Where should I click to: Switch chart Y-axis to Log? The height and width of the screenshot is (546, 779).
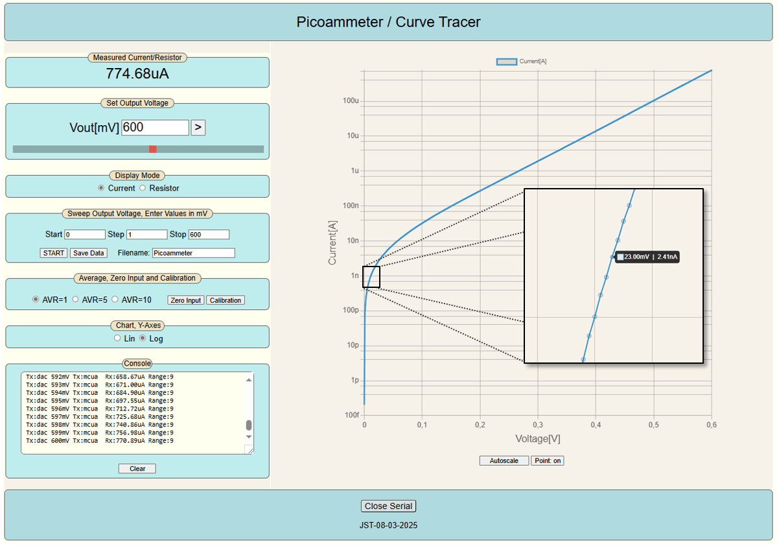[x=143, y=338]
